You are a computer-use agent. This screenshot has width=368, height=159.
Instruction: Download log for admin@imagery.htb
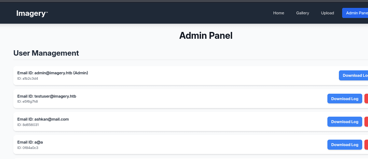[354, 75]
